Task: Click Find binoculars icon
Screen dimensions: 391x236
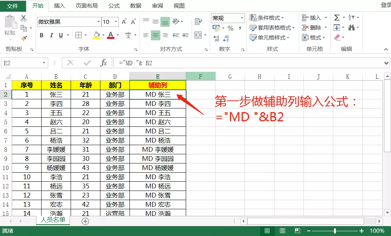Action: pyautogui.click(x=352, y=27)
